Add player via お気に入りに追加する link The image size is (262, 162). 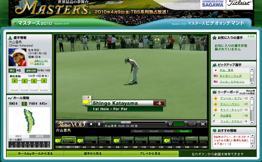pyautogui.click(x=41, y=62)
